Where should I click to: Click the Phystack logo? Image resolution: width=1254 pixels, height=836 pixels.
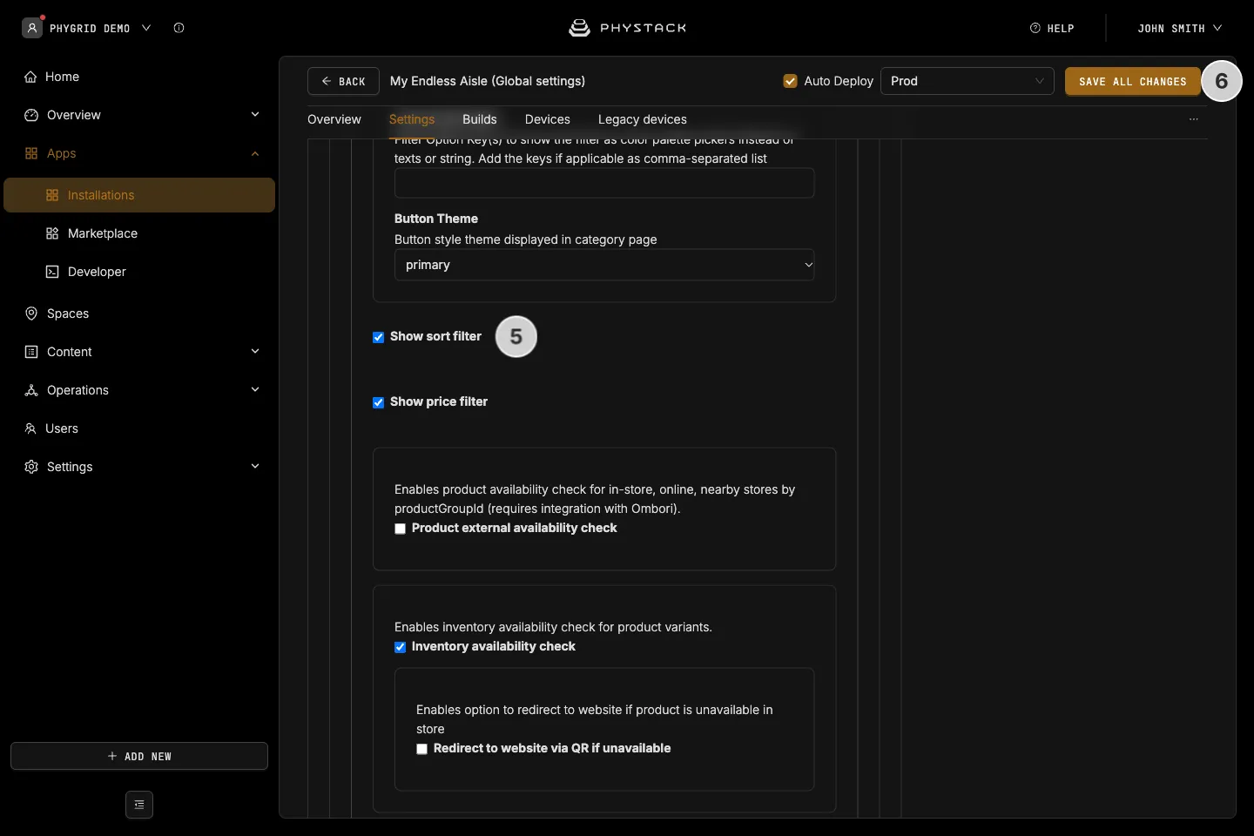[x=627, y=28]
